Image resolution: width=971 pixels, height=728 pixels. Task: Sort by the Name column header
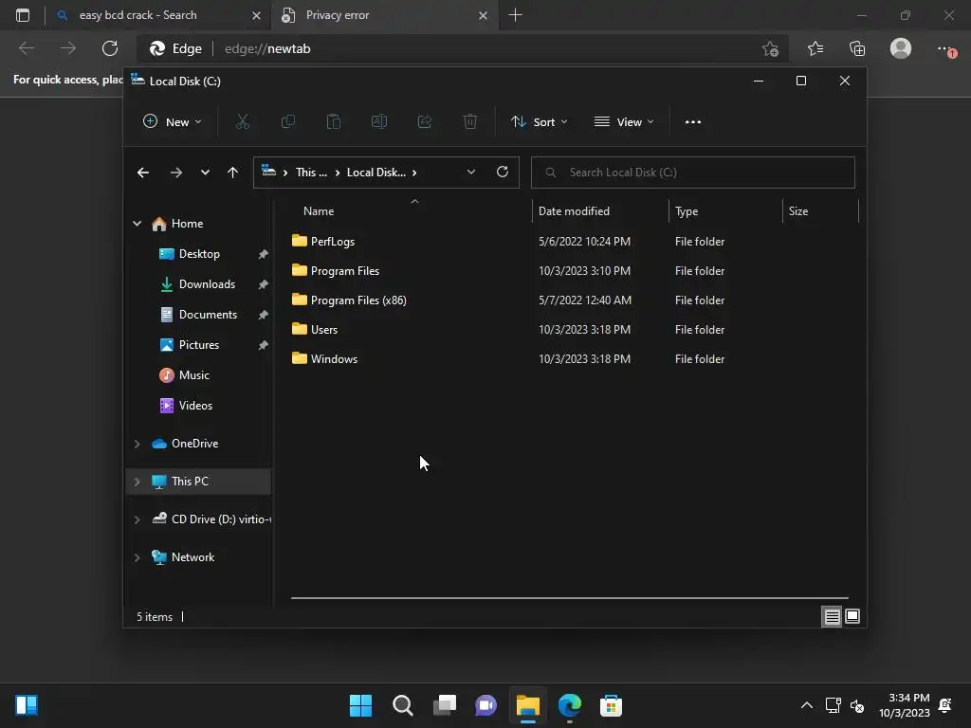coord(412,211)
